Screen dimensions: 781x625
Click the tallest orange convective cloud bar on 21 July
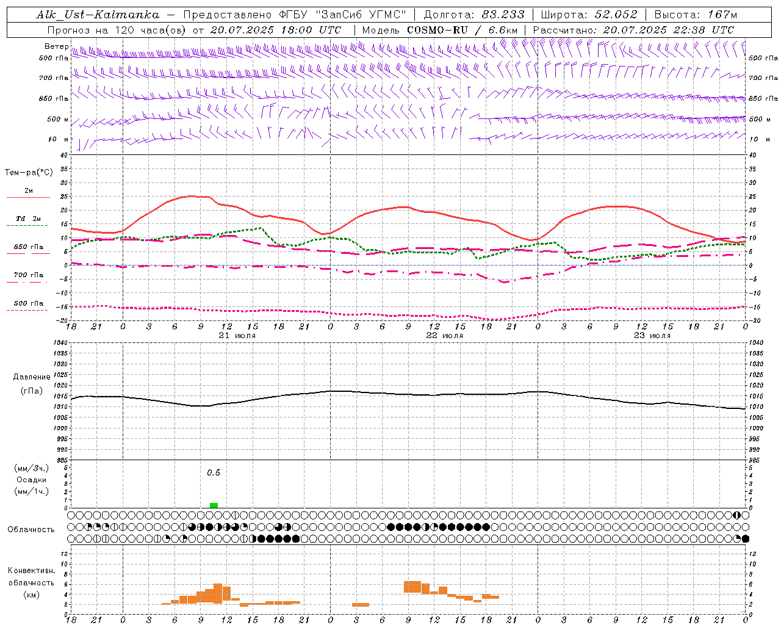click(218, 594)
